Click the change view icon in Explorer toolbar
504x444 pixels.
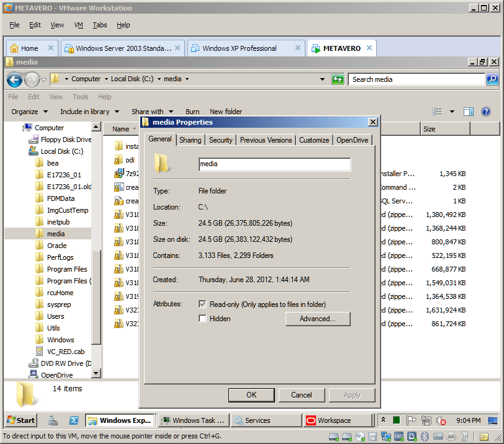point(436,112)
